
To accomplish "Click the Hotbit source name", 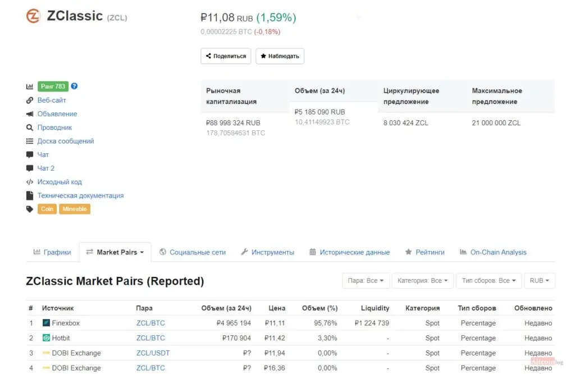I will [61, 338].
